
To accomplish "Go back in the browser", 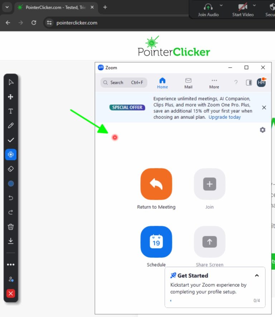I will coord(8,23).
